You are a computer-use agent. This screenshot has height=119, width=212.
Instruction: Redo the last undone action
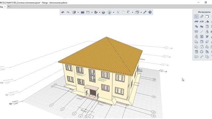coord(68,12)
